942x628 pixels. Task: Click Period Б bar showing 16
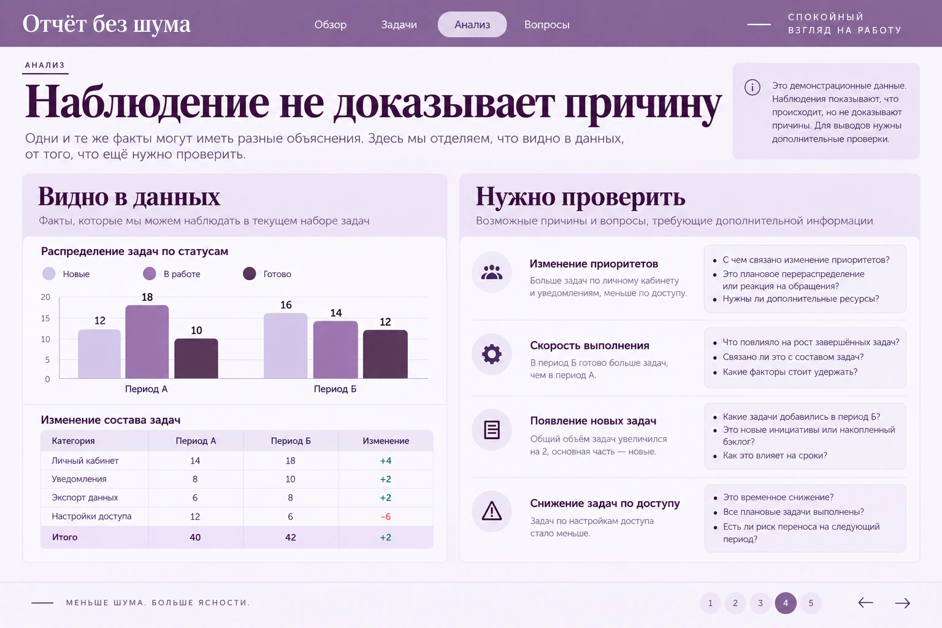(286, 346)
